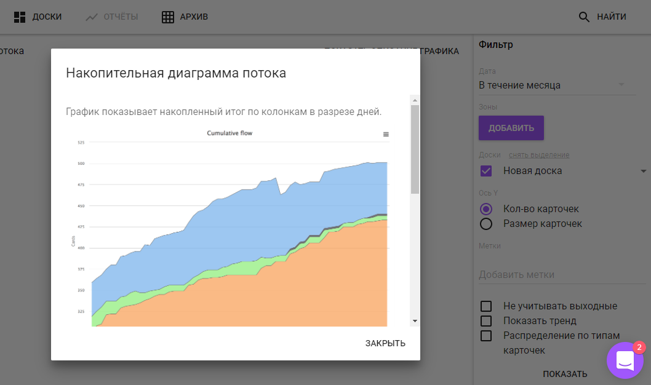This screenshot has width=651, height=385.
Task: Enable Показать тренд checkbox
Action: click(x=486, y=321)
